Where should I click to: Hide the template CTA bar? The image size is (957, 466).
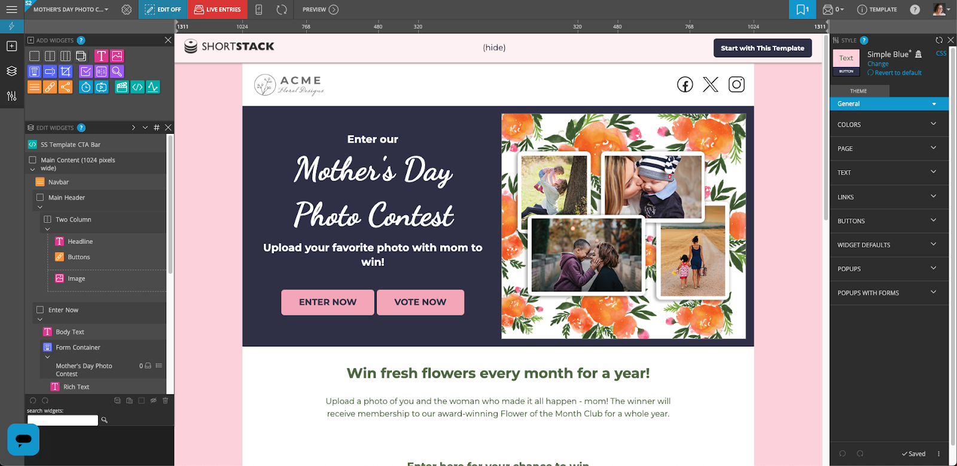pos(494,48)
